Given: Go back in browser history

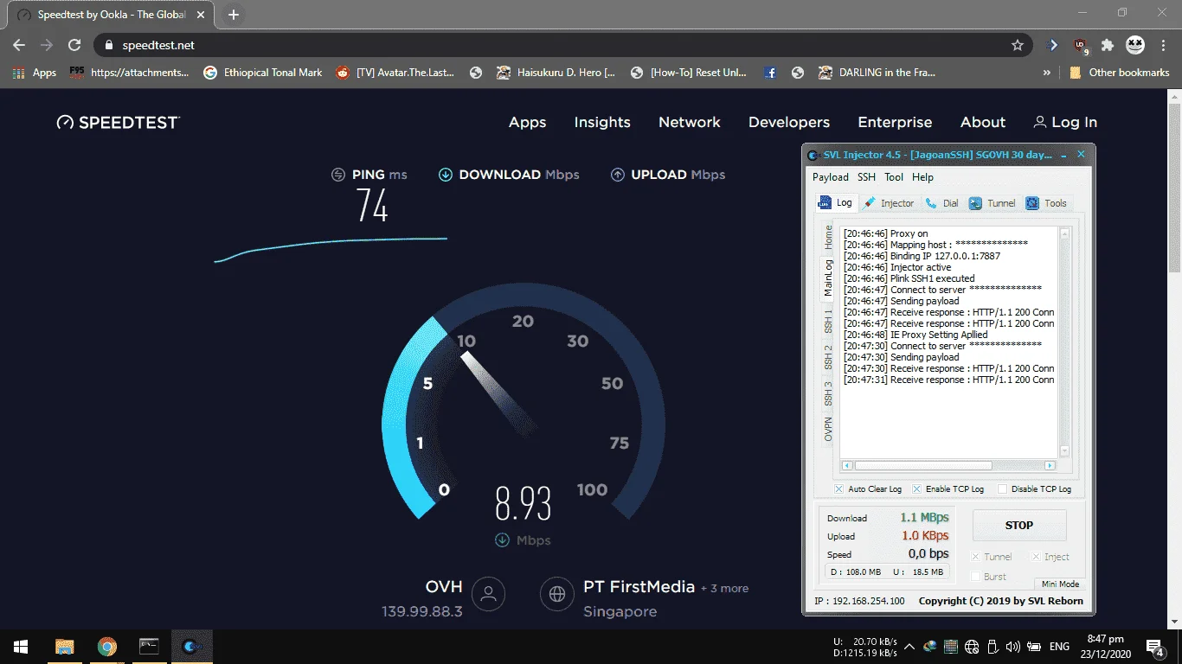Looking at the screenshot, I should (19, 45).
